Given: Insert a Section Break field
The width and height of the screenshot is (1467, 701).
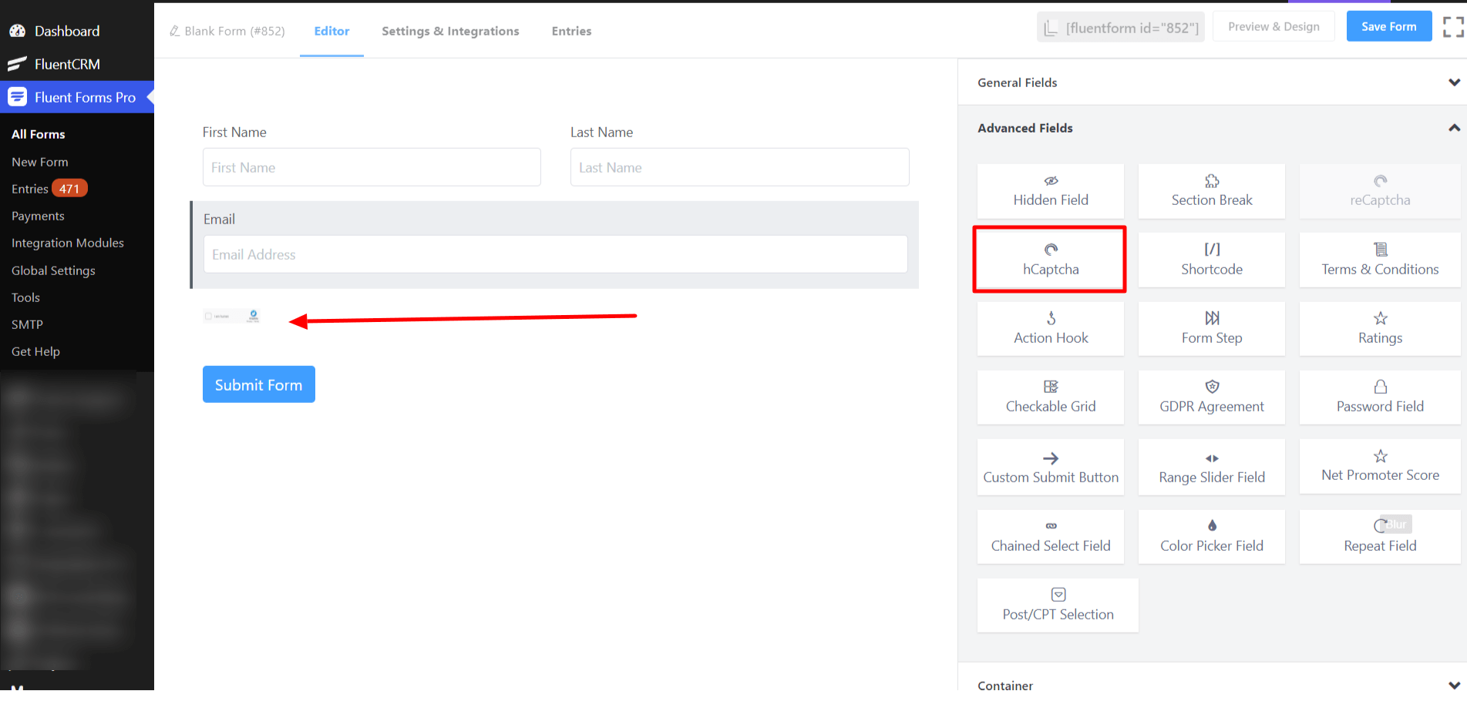Looking at the screenshot, I should [x=1211, y=191].
